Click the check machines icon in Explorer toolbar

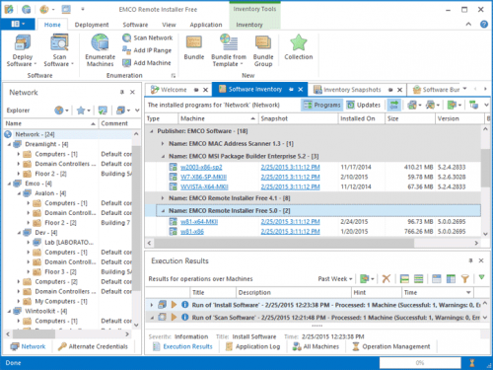pyautogui.click(x=103, y=111)
